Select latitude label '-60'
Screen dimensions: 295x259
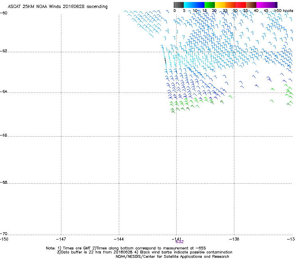tap(4, 13)
